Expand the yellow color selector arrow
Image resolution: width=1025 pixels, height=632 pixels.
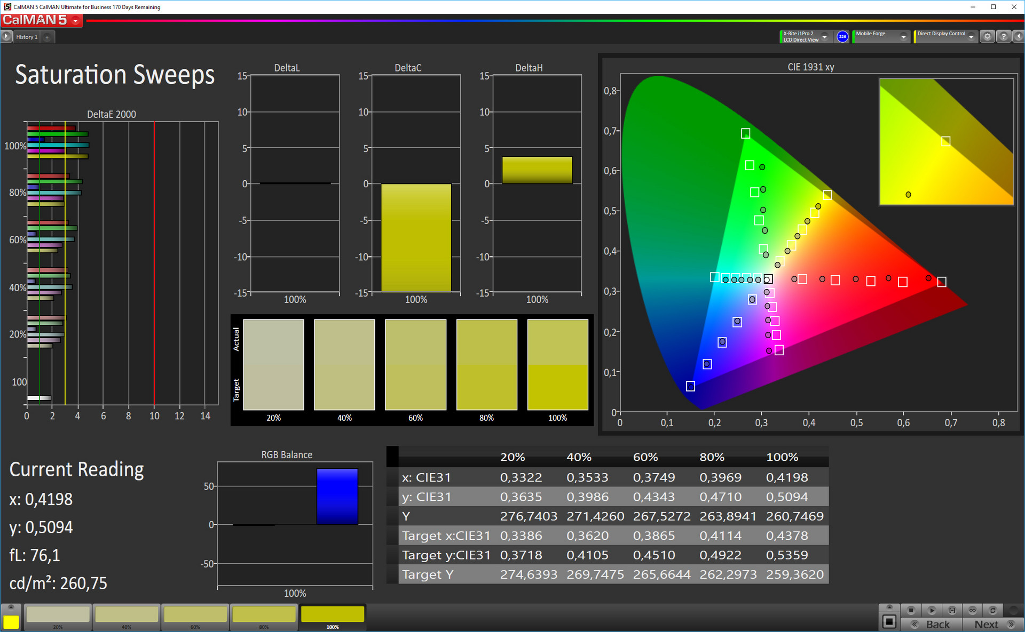click(x=11, y=607)
